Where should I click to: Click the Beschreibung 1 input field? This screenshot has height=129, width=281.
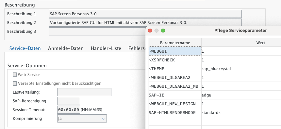(x=145, y=14)
